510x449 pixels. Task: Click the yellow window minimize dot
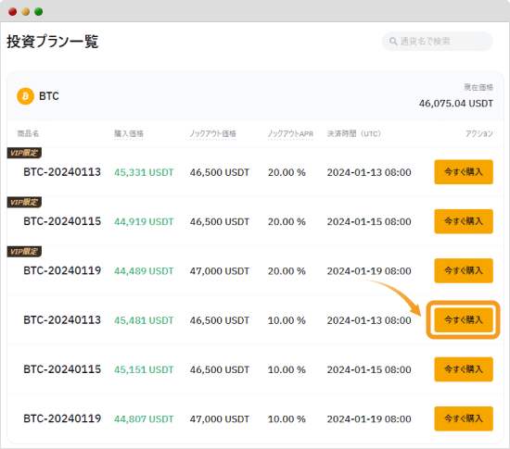coord(26,12)
